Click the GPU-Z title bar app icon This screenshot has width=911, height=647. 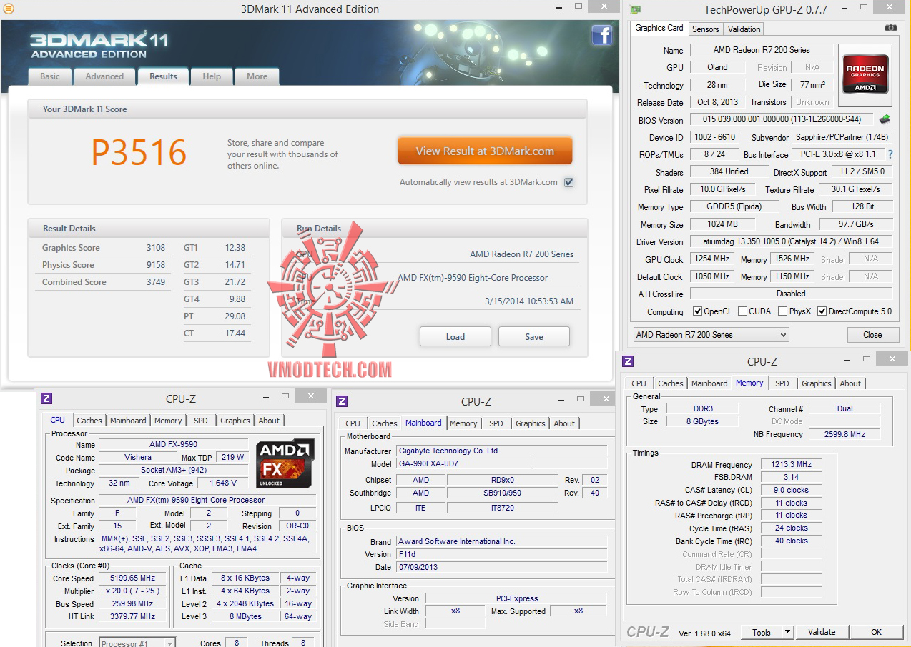(634, 9)
